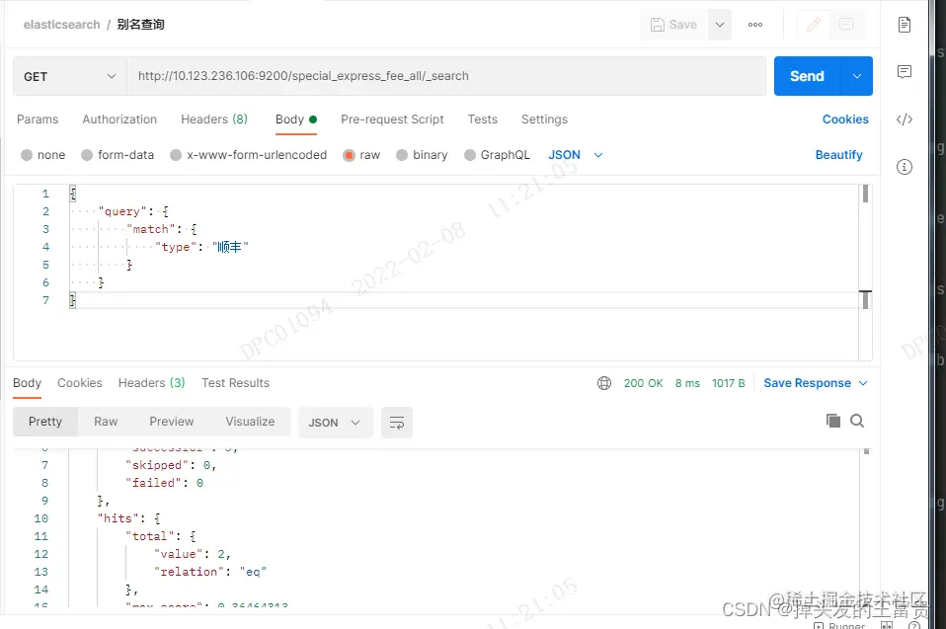Switch response view to Visualize
This screenshot has width=946, height=629.
point(250,422)
